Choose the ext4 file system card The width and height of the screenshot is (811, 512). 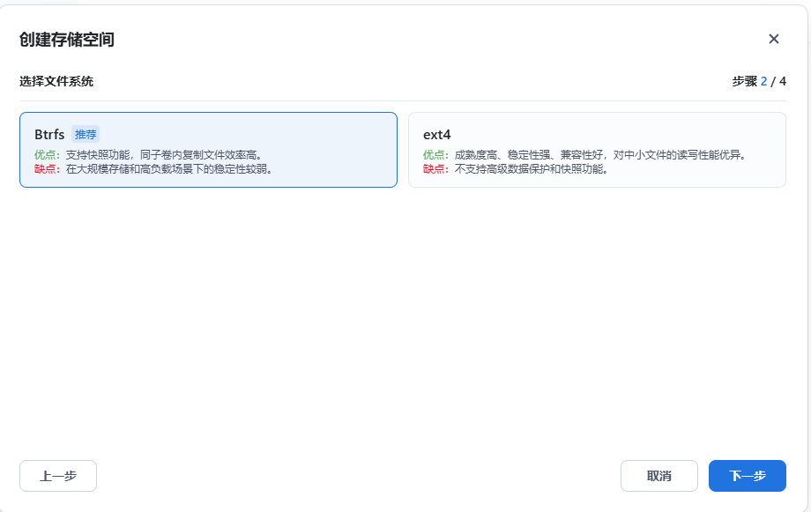pyautogui.click(x=597, y=150)
